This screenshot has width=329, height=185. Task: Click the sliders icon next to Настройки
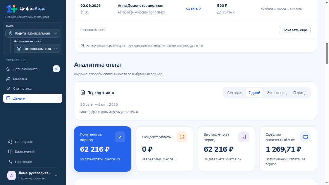coord(10,162)
